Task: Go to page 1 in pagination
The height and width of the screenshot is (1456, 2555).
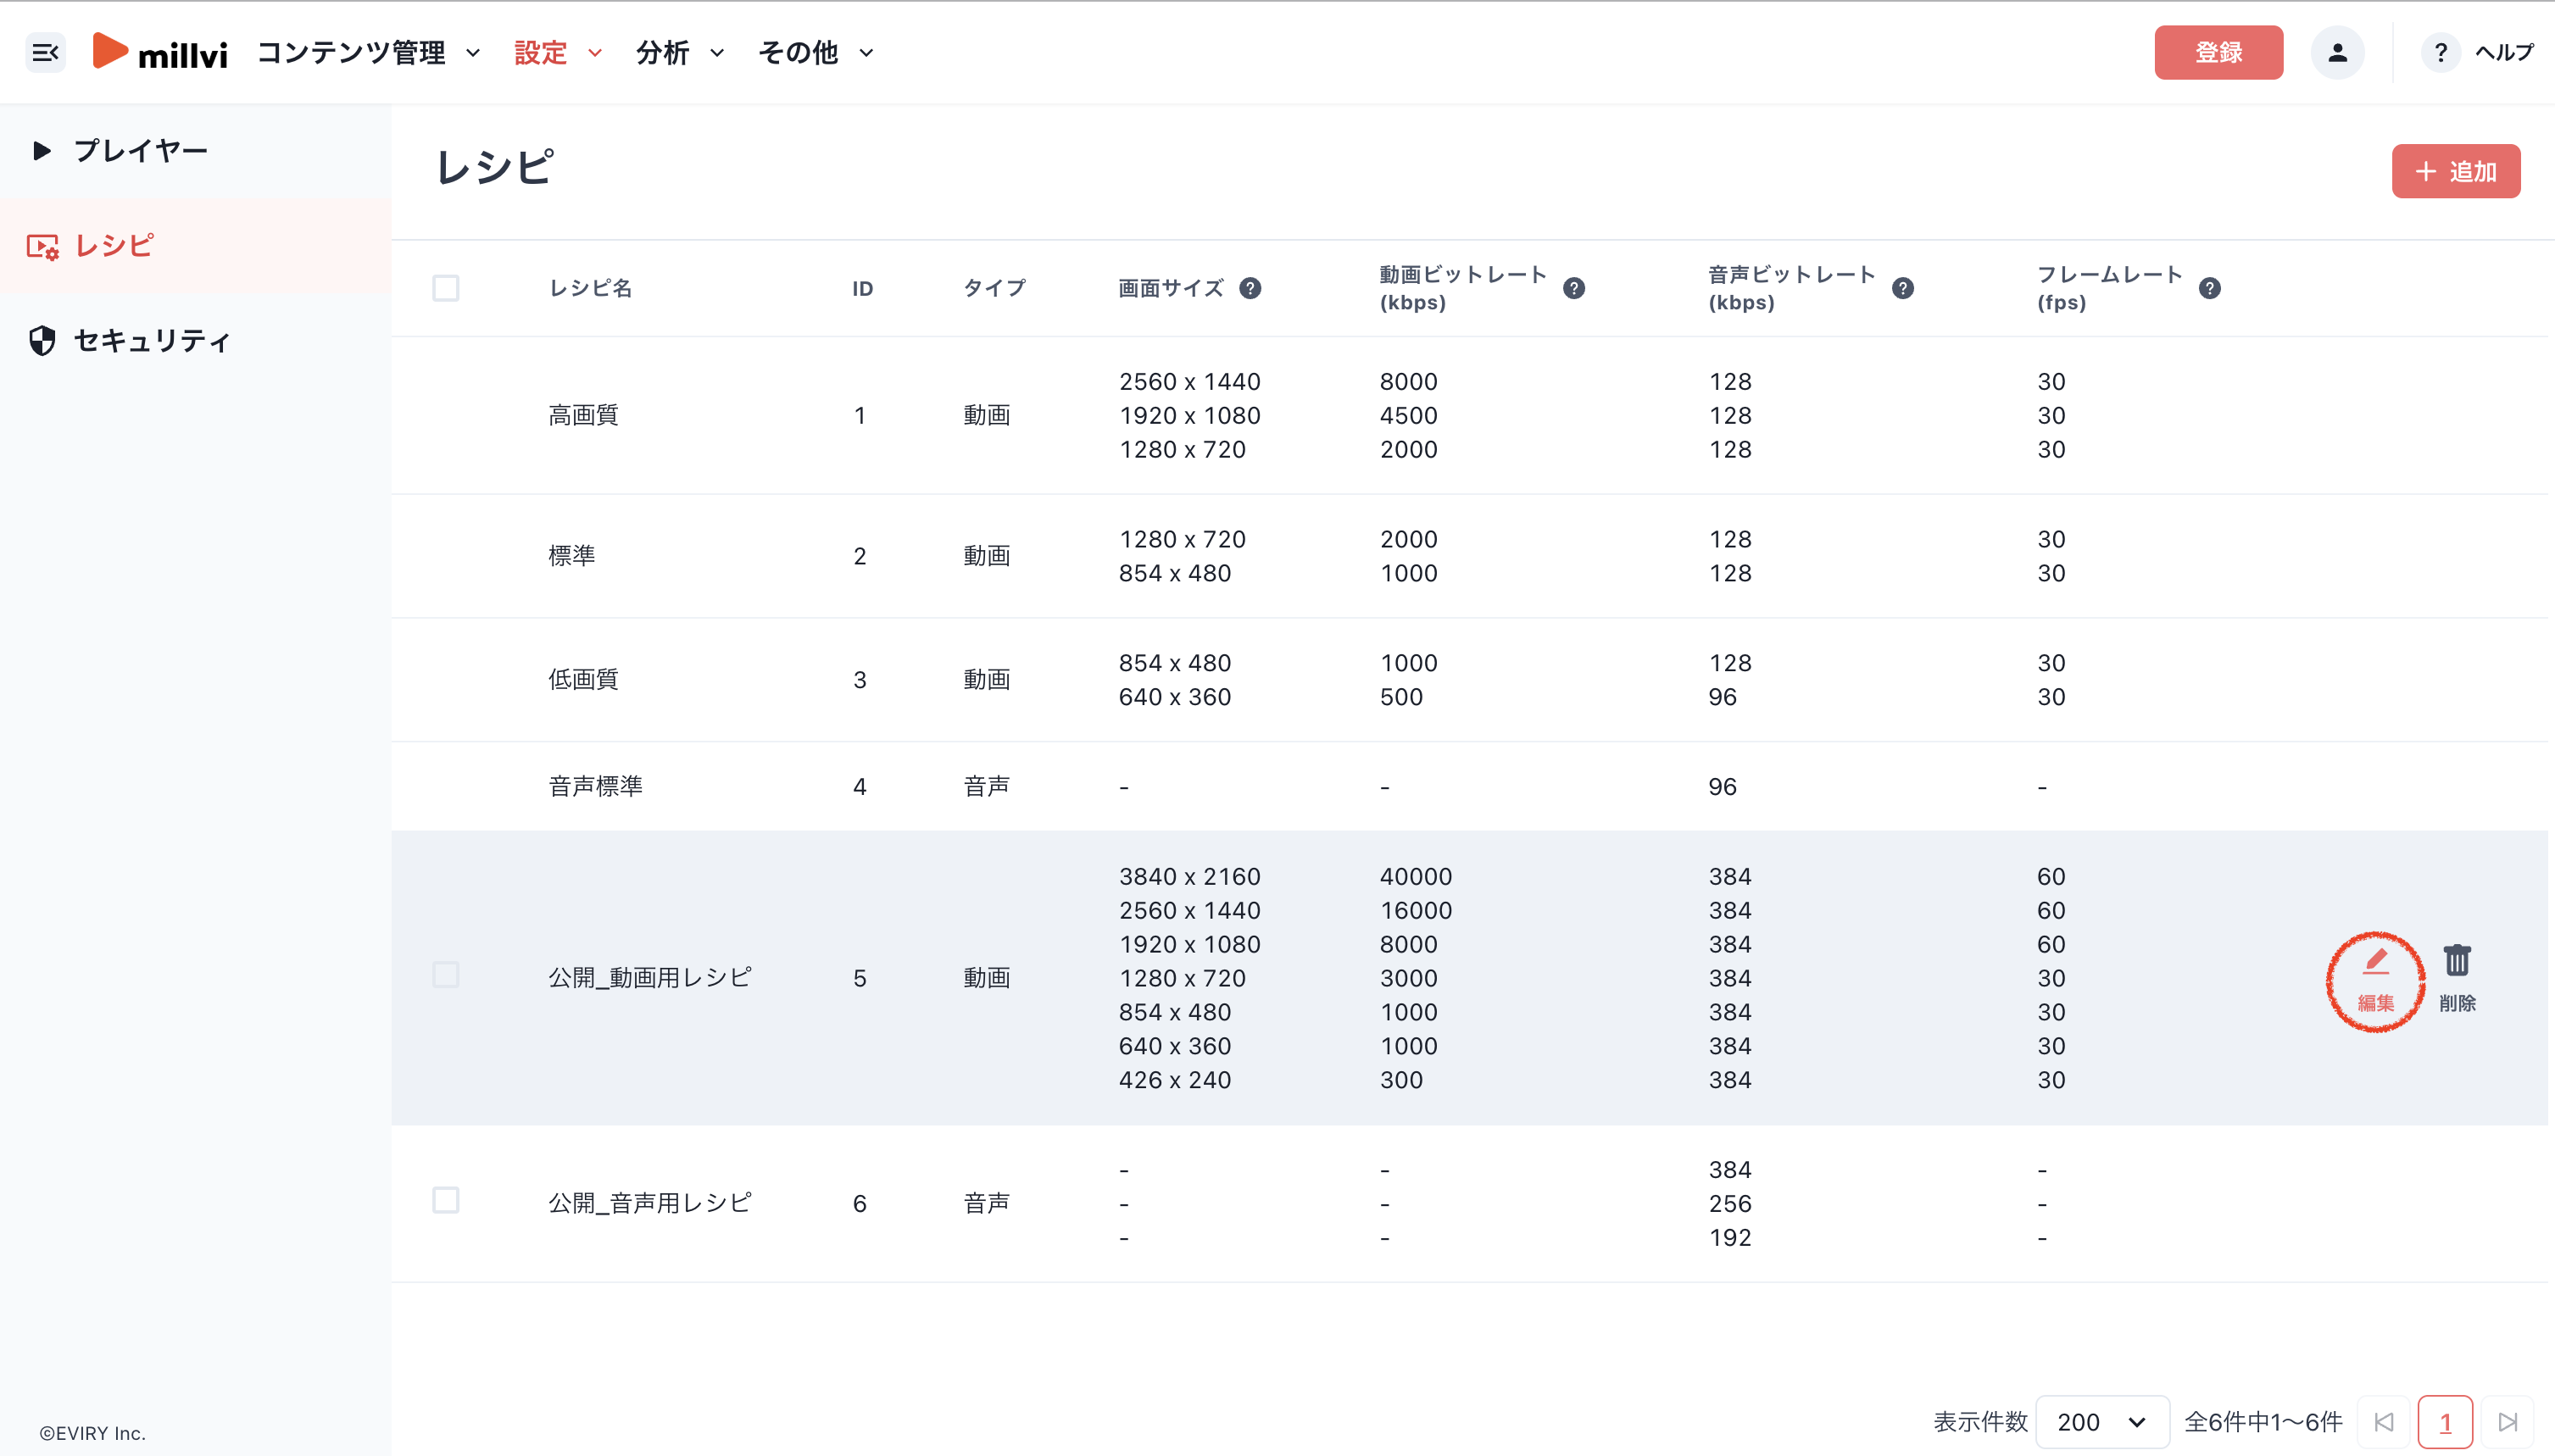Action: pyautogui.click(x=2445, y=1422)
